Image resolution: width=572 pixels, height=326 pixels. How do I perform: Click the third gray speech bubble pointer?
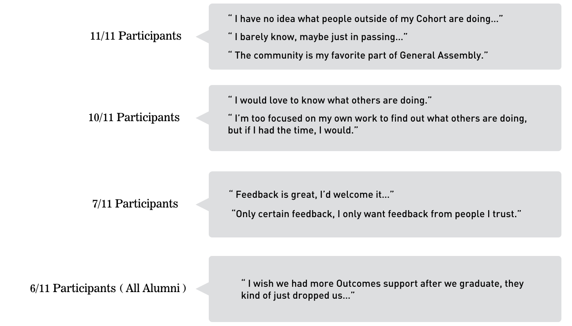pyautogui.click(x=203, y=204)
